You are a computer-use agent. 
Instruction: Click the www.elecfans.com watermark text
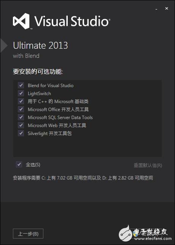click(x=152, y=239)
